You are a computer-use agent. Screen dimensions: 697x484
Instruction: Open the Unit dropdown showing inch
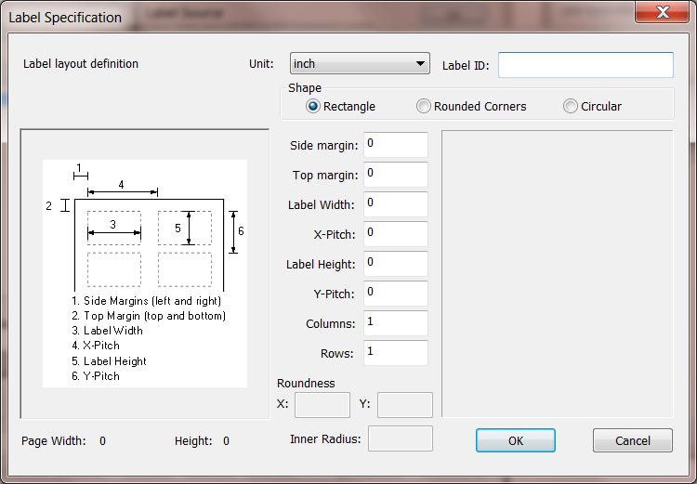360,63
